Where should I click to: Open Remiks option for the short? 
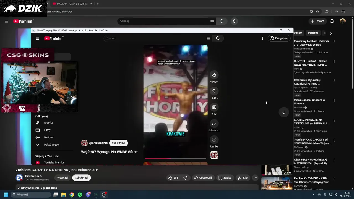pyautogui.click(x=214, y=140)
